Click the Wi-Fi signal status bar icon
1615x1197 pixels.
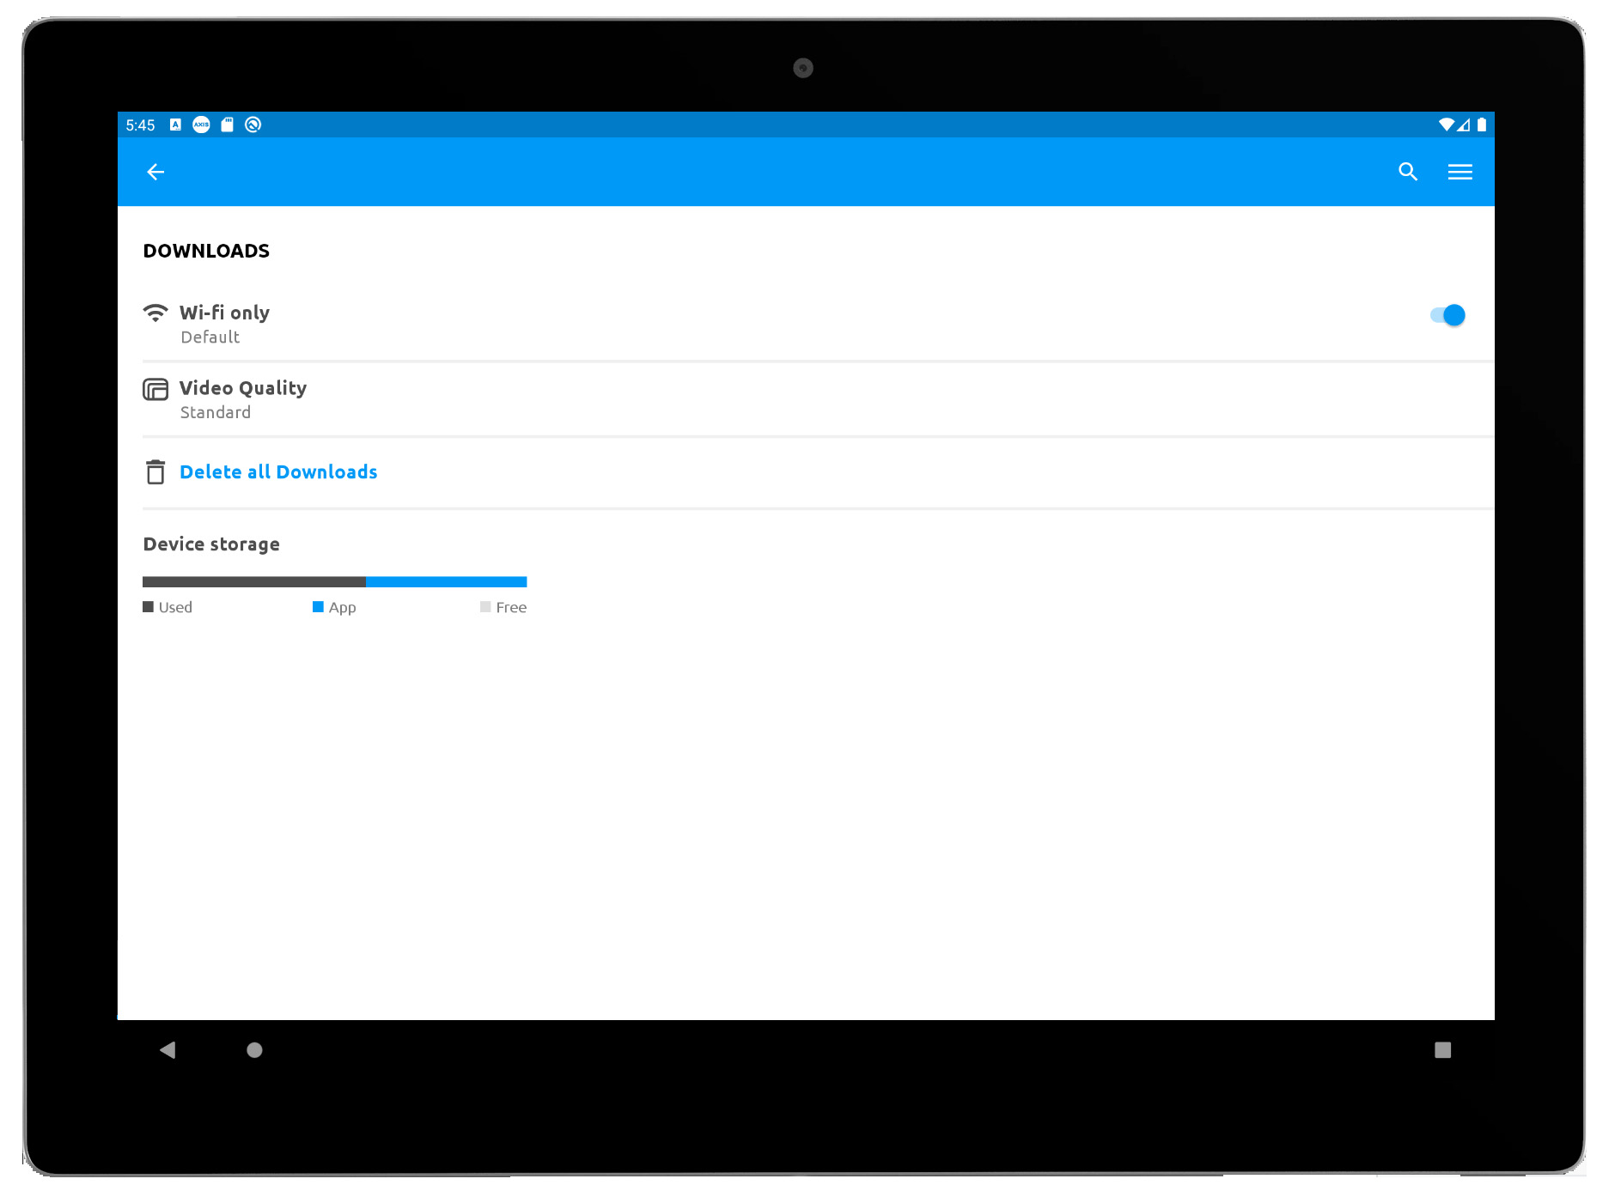tap(1447, 125)
